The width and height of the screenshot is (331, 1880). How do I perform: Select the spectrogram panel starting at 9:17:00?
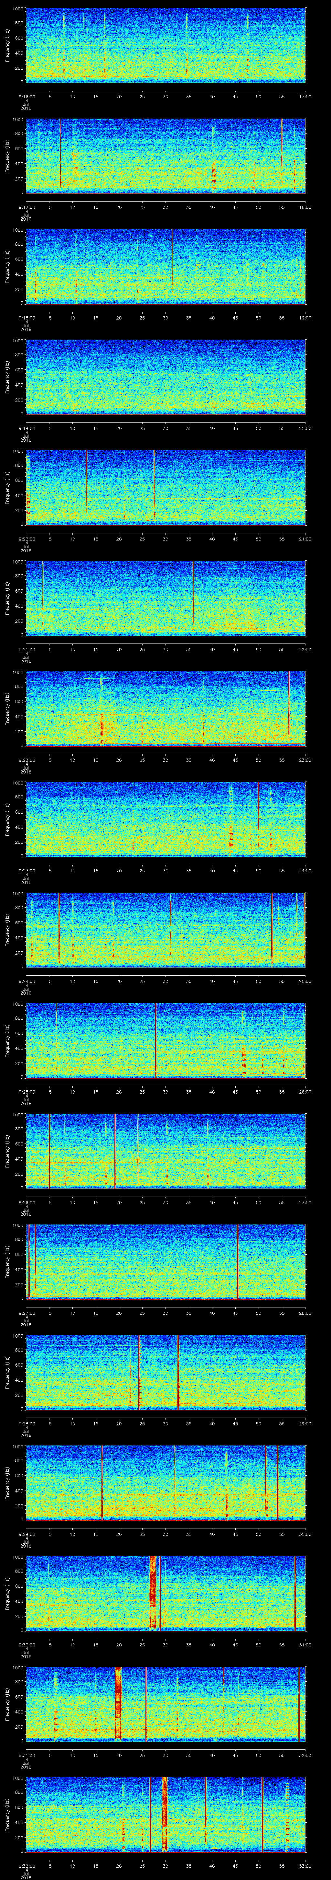coord(166,156)
